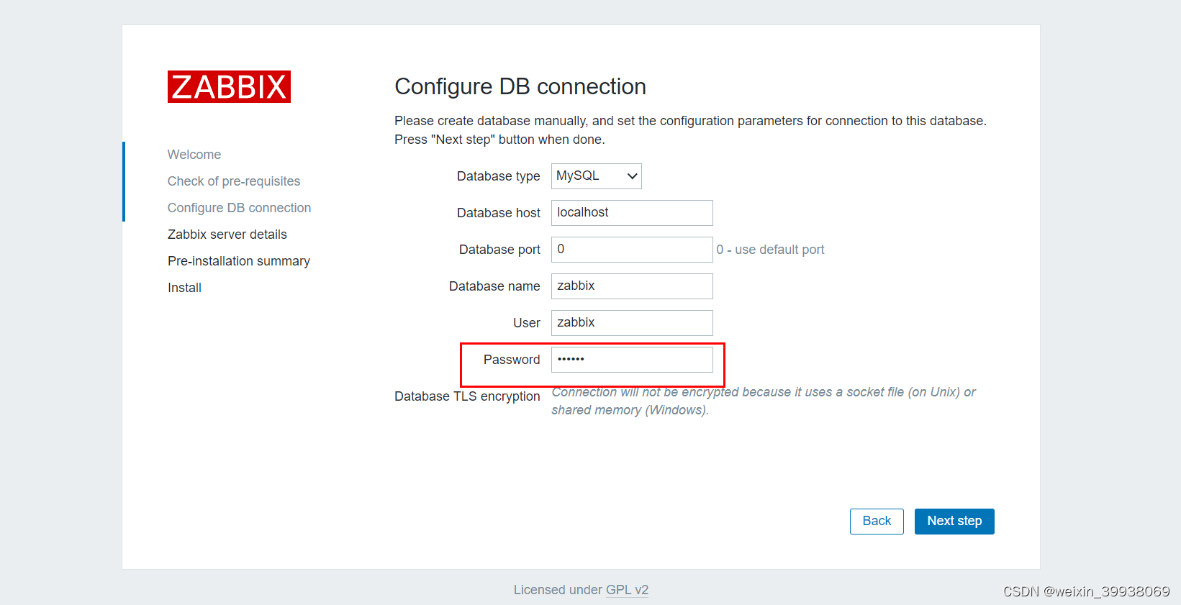Click the Database name field

pyautogui.click(x=632, y=286)
